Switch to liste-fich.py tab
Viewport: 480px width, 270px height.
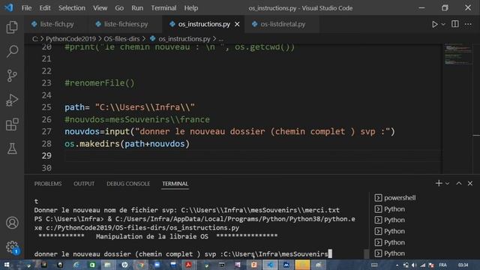tap(57, 24)
